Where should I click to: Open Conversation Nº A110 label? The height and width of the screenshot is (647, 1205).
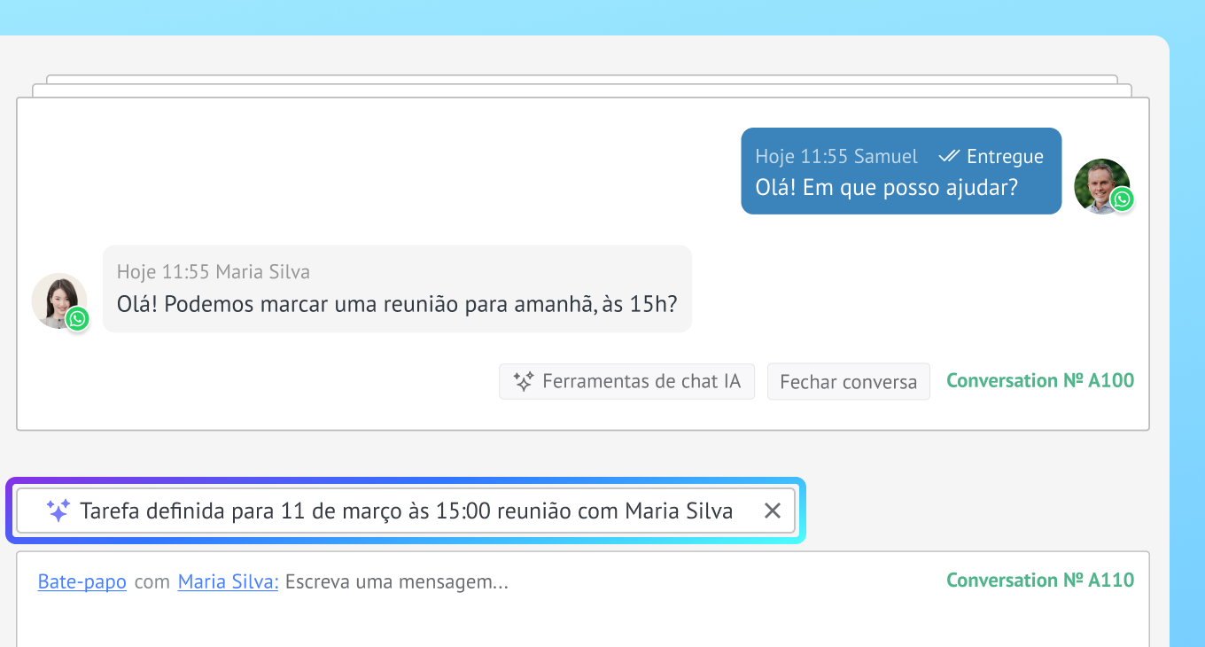pyautogui.click(x=1040, y=581)
